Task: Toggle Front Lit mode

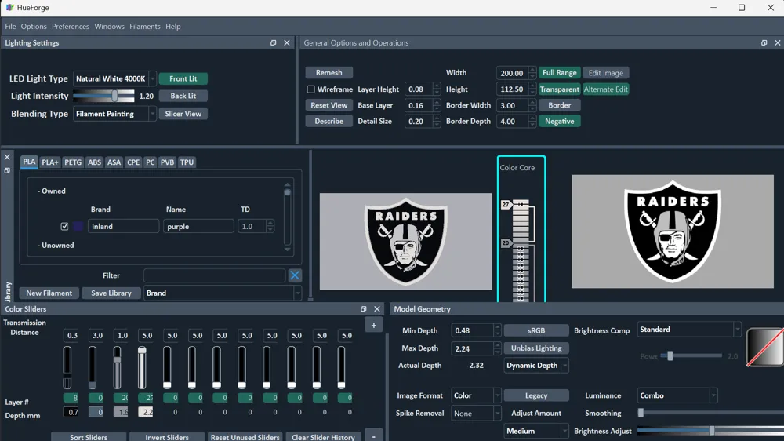Action: [x=183, y=78]
